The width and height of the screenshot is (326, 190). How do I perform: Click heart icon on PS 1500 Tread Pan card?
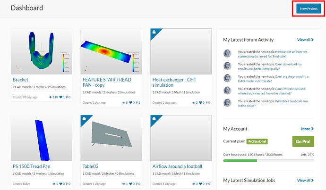click(60, 184)
